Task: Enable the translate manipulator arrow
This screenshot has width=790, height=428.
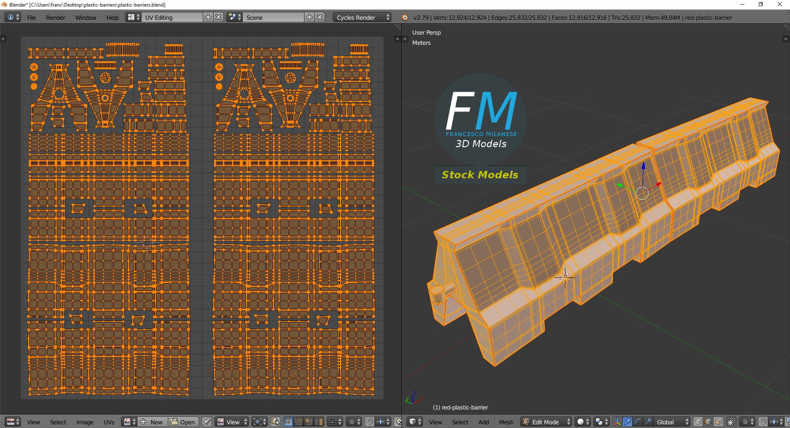Action: pyautogui.click(x=627, y=422)
